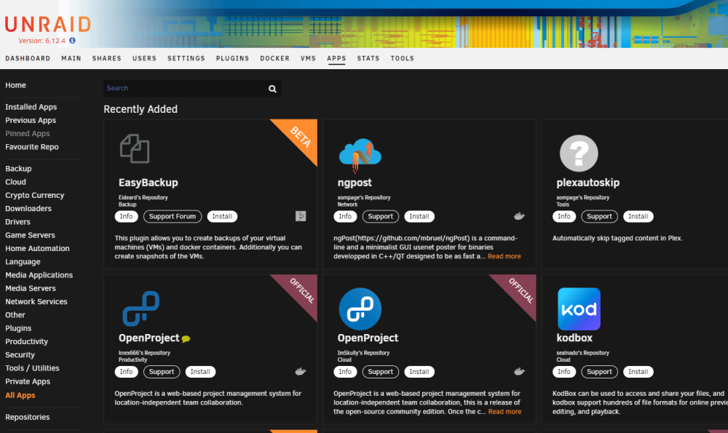
Task: Open Support Forum for EasyBackup
Action: click(173, 216)
